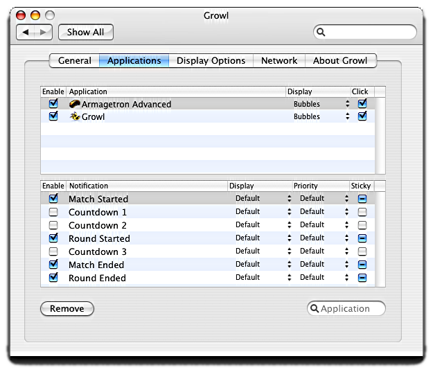Select the Match Started notification row

[x=208, y=199]
